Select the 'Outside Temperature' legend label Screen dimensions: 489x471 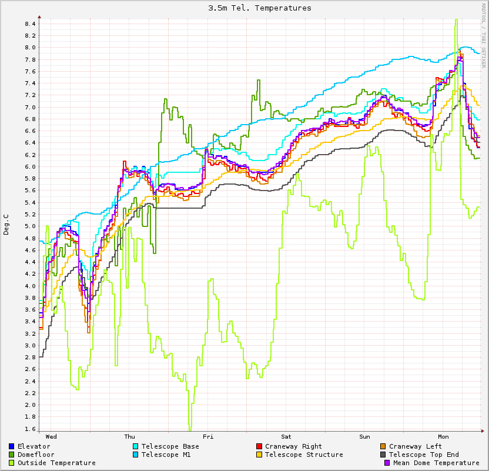(x=56, y=463)
